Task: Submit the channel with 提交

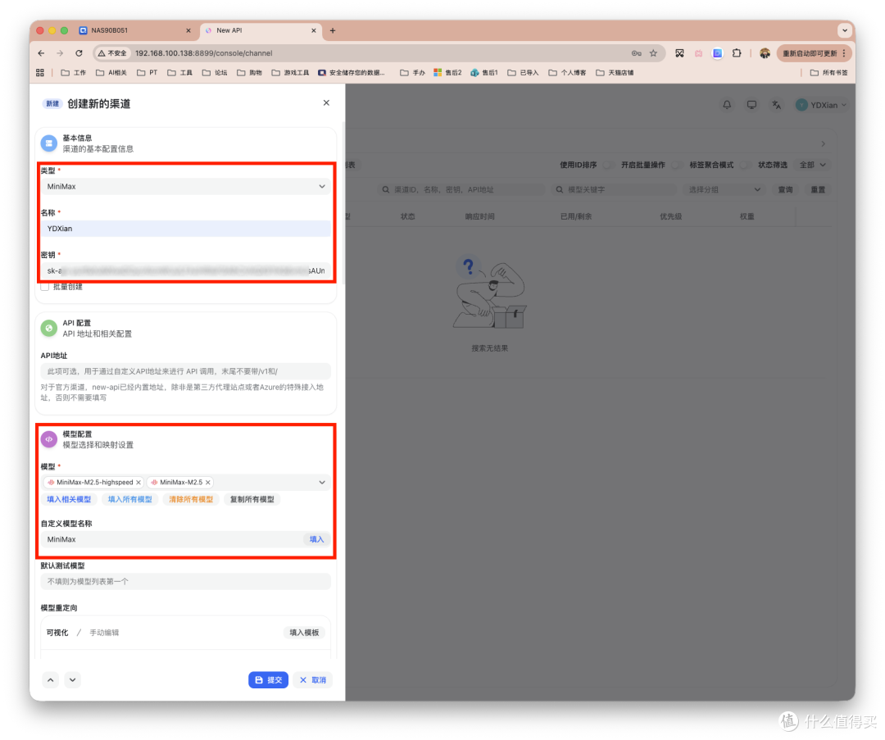Action: (x=268, y=680)
